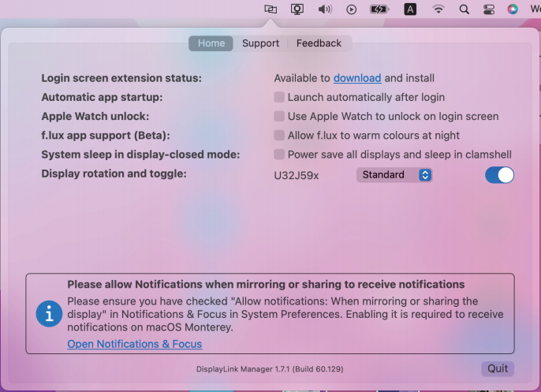Click the volume speaker icon
Image resolution: width=541 pixels, height=392 pixels.
coord(324,9)
